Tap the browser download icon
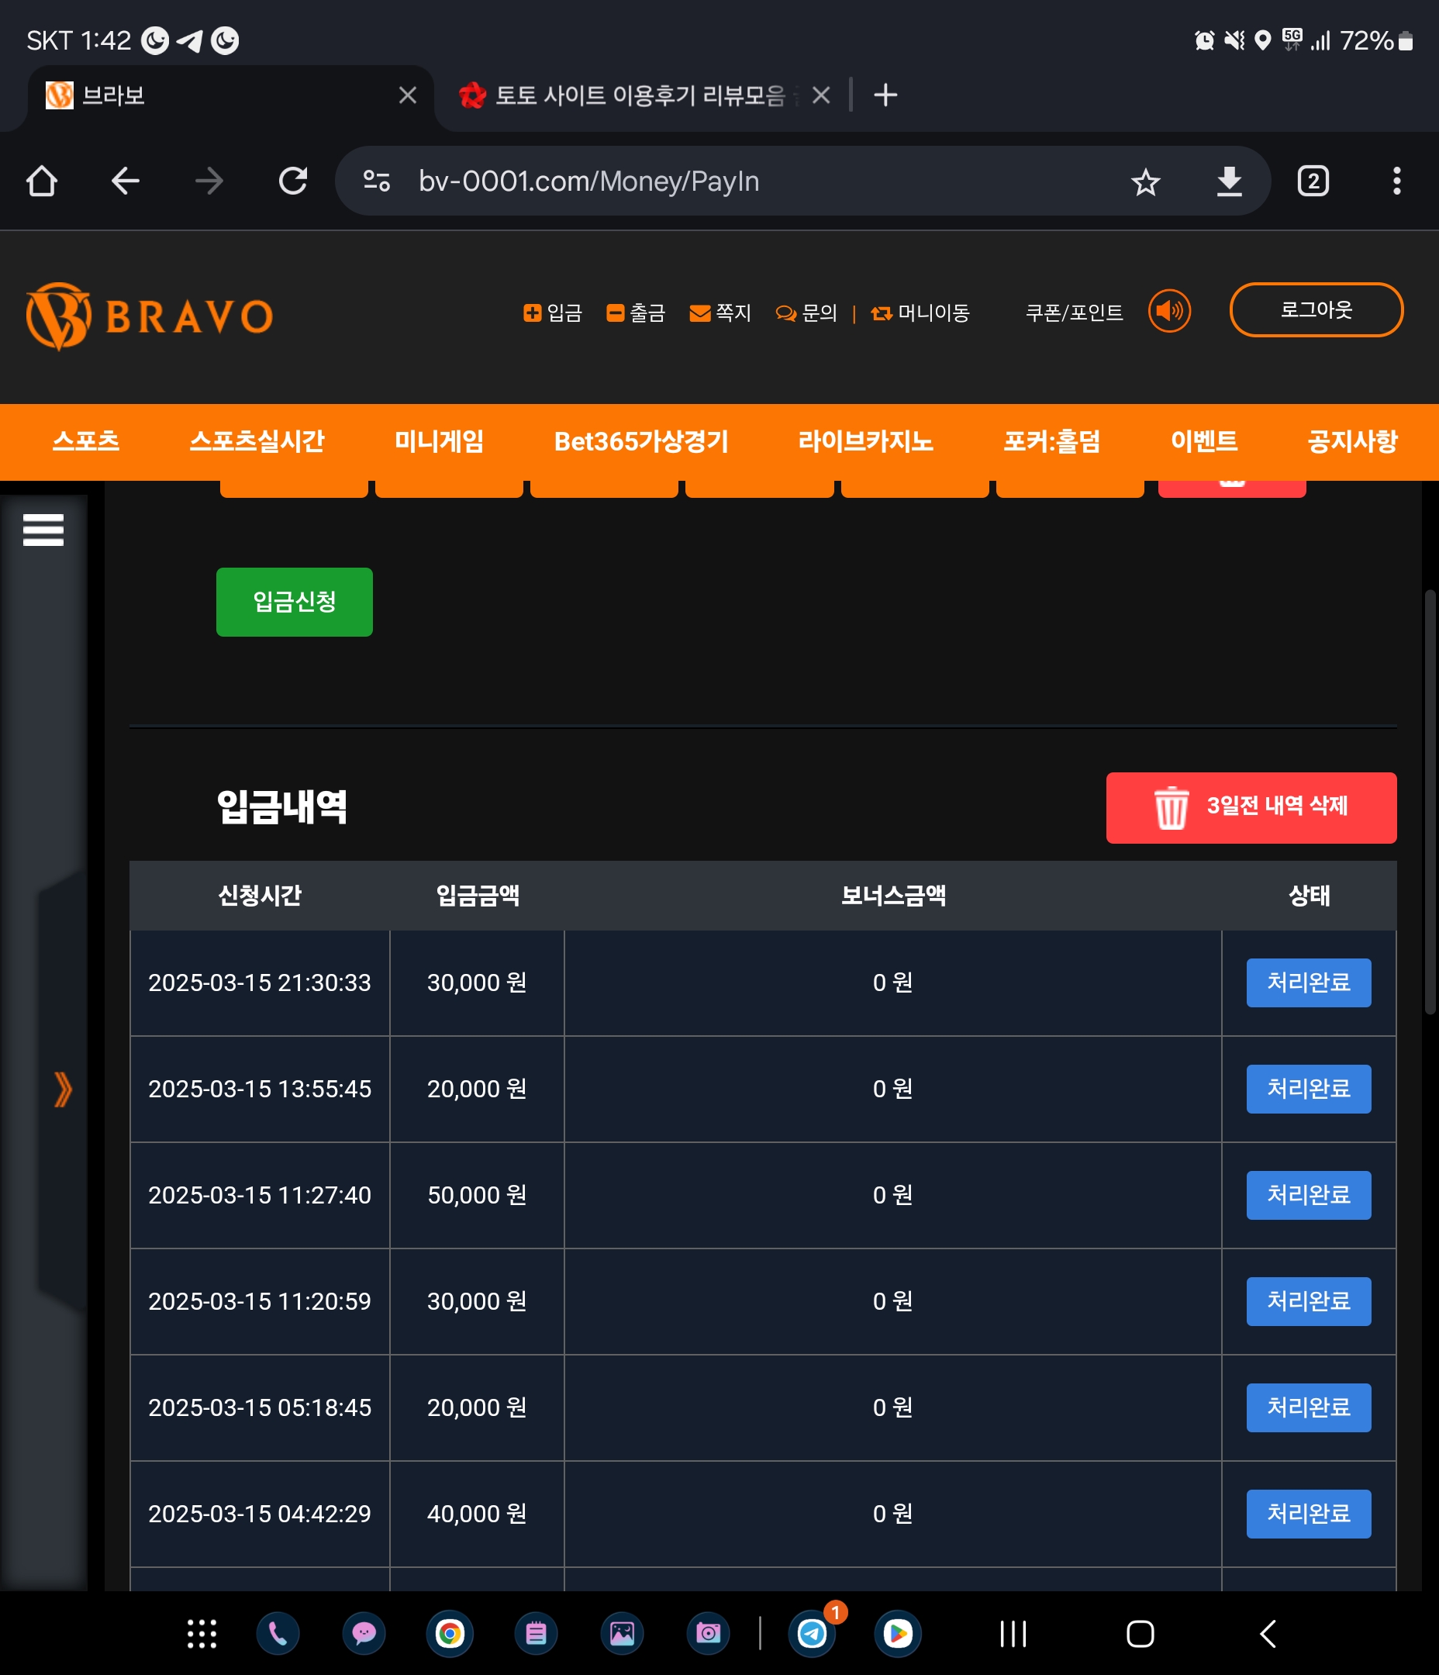Viewport: 1439px width, 1675px height. pyautogui.click(x=1229, y=182)
